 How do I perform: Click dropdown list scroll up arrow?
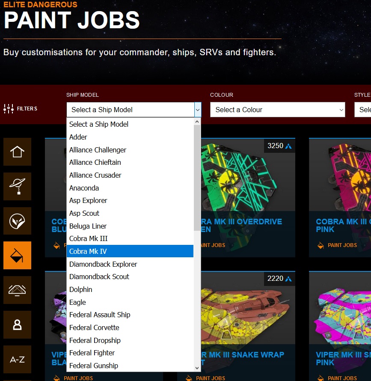pos(197,122)
